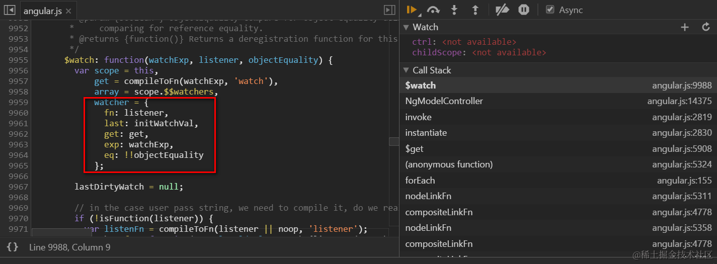Open angular.js:5908 source link

coord(682,149)
